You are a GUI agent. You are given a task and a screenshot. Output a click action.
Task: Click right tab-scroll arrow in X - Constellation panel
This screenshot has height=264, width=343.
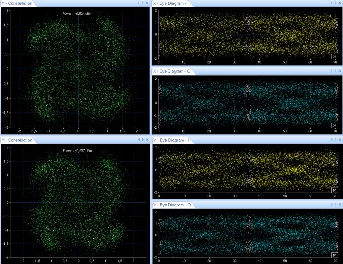[143, 3]
